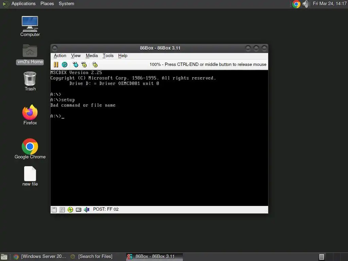
Task: Click the teal hard reset icon
Action: point(65,65)
